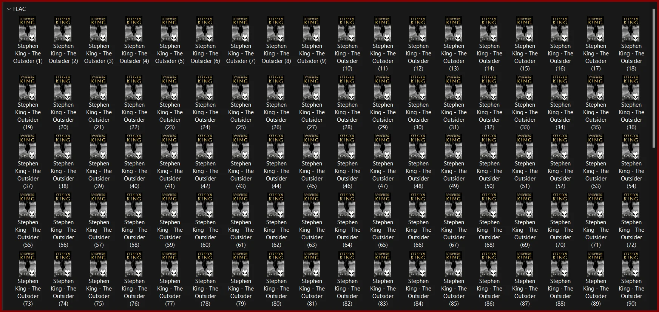Image resolution: width=659 pixels, height=312 pixels.
Task: Select cover icon of Outsider (37)
Action: (x=28, y=146)
